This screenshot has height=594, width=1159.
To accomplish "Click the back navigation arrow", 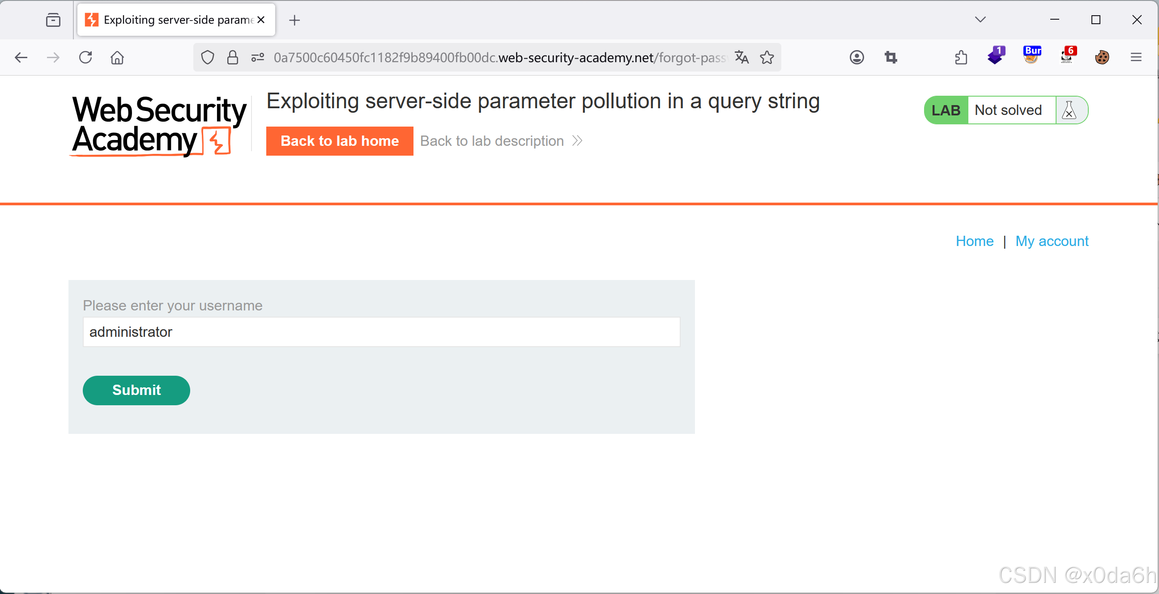I will point(21,57).
